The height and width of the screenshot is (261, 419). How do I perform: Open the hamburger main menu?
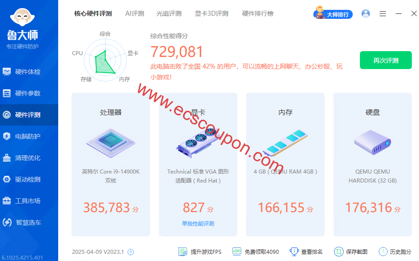pyautogui.click(x=383, y=13)
